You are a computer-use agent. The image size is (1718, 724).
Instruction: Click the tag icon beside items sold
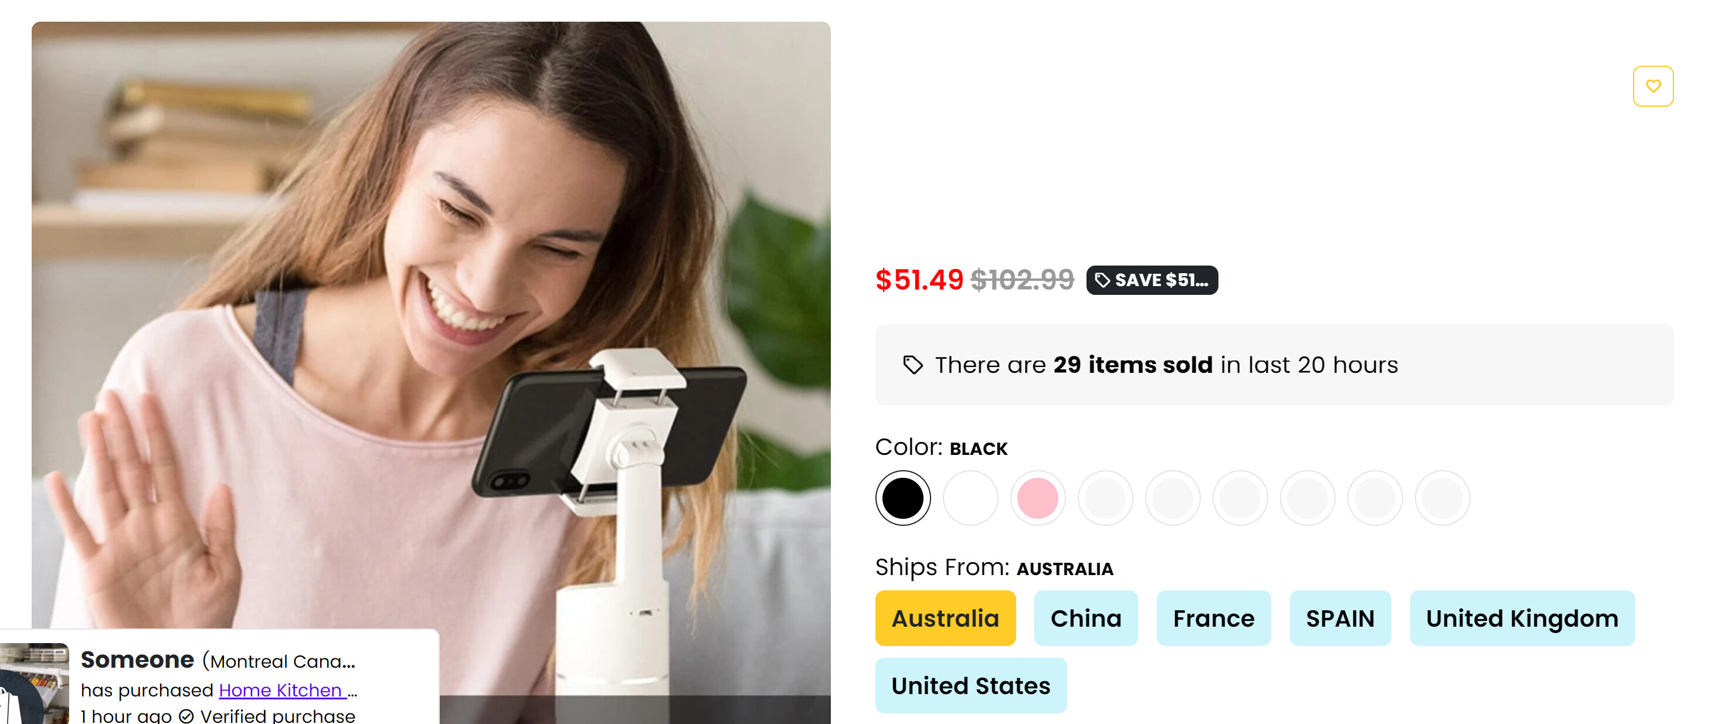point(912,365)
